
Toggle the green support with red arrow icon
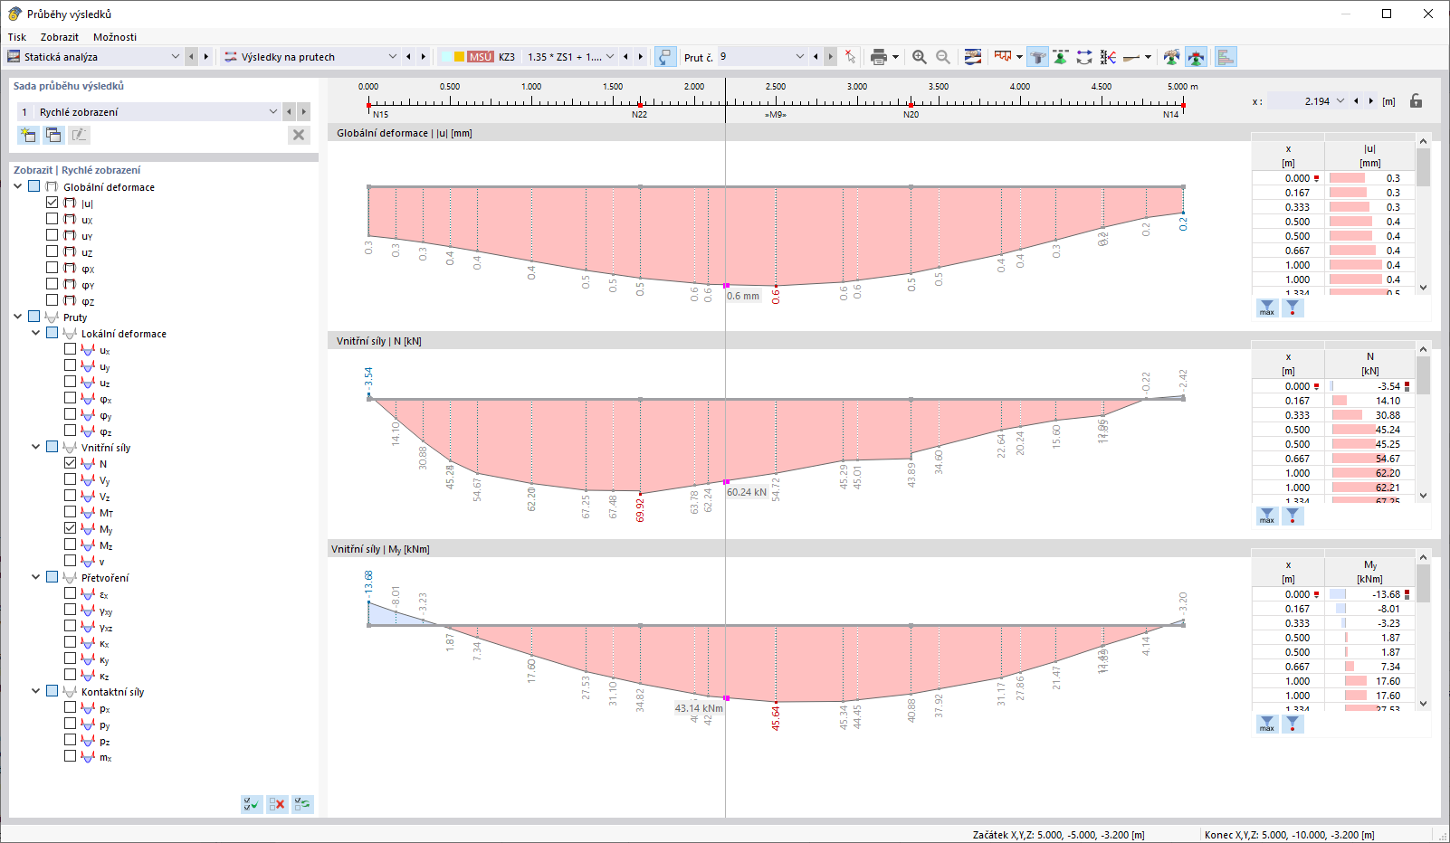click(1196, 57)
